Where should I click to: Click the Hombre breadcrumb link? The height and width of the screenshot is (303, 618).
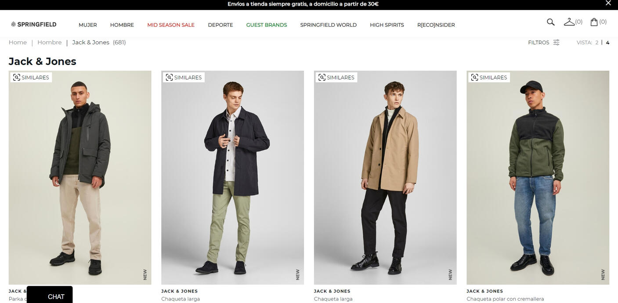(49, 43)
